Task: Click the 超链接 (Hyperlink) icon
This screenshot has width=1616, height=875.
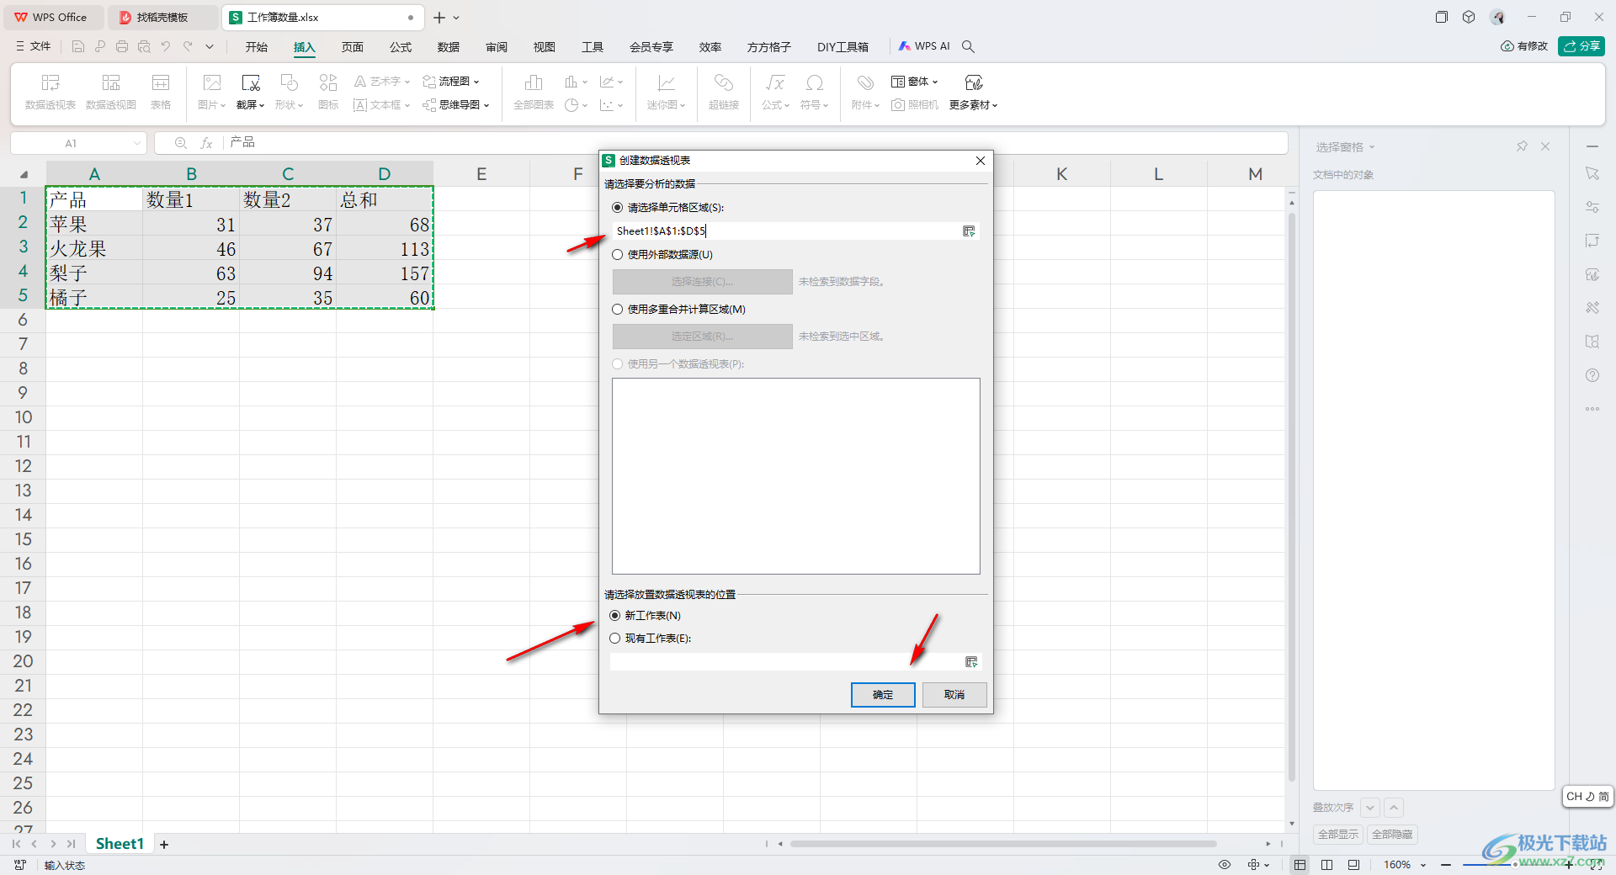Action: point(724,91)
